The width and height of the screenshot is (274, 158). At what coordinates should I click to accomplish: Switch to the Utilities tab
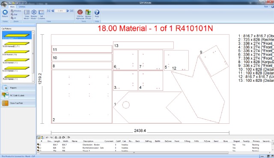coord(22,7)
